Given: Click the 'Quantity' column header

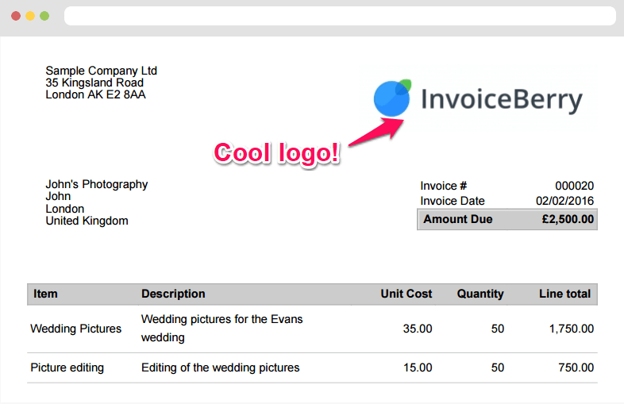Looking at the screenshot, I should [480, 294].
